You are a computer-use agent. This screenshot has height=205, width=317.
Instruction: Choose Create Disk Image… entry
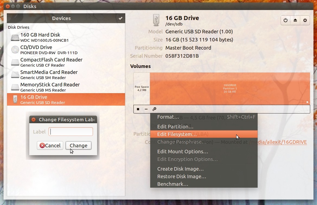[x=204, y=169]
